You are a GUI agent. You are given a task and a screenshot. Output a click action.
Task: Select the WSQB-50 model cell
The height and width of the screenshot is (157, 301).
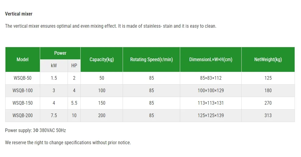point(23,78)
